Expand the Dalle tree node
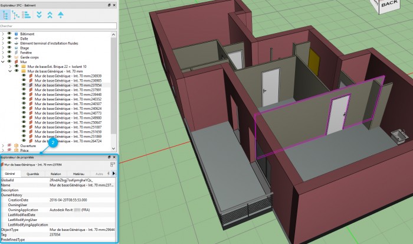This screenshot has width=413, height=244. coord(3,38)
